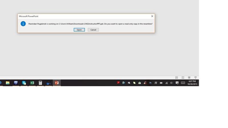Image resolution: width=228 pixels, height=128 pixels.
Task: Click the Cancel button in the dialog
Action: pyautogui.click(x=93, y=30)
